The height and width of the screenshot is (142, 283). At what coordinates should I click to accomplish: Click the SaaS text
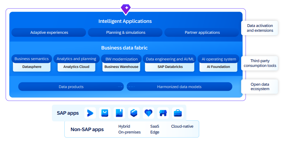[155, 126]
